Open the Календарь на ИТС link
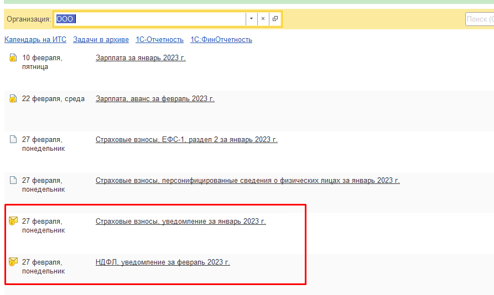This screenshot has width=494, height=295. (35, 40)
